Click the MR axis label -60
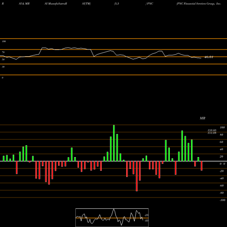The height and width of the screenshot is (227, 227). pyautogui.click(x=222, y=186)
